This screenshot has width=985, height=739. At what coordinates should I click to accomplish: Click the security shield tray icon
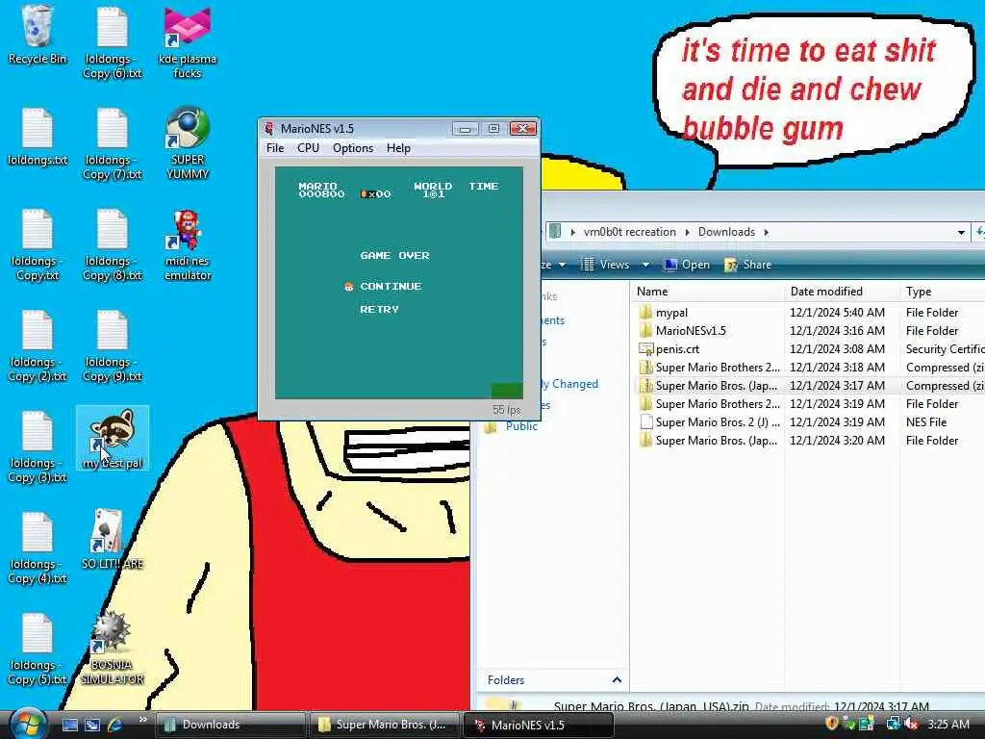pyautogui.click(x=832, y=724)
